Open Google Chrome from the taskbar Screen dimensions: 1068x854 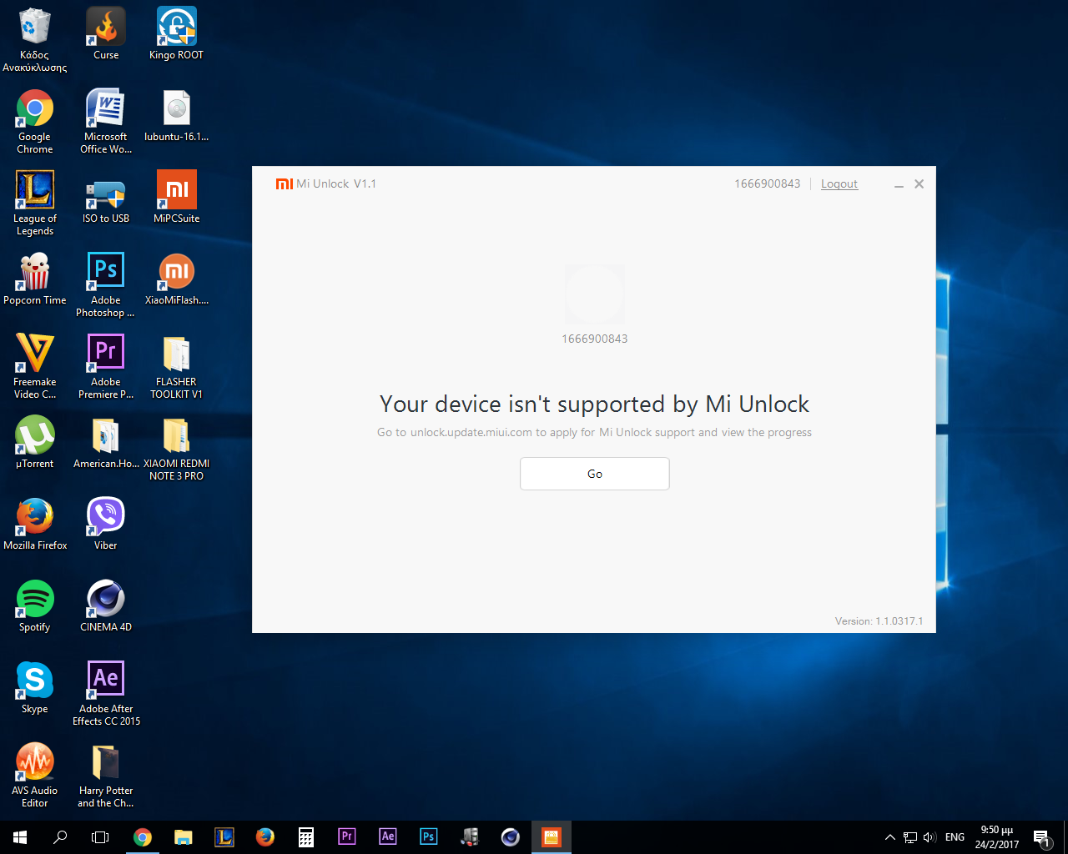[x=143, y=836]
